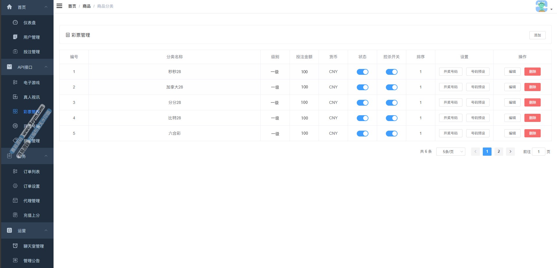The image size is (557, 268).
Task: Click the 投注管理 sidebar icon
Action: pos(15,52)
